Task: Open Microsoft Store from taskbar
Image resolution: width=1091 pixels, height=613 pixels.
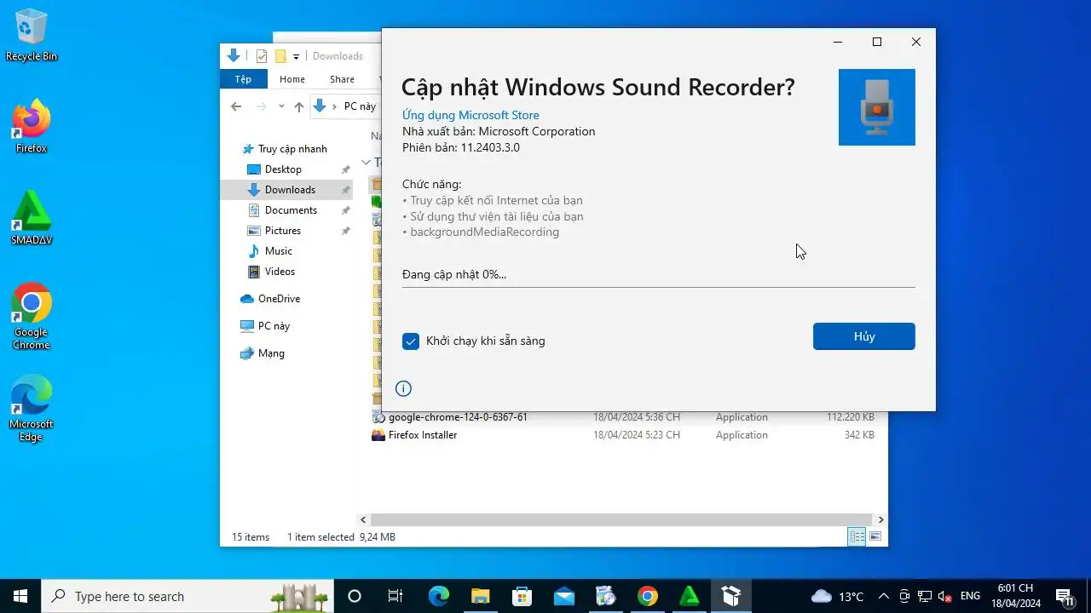Action: 522,596
